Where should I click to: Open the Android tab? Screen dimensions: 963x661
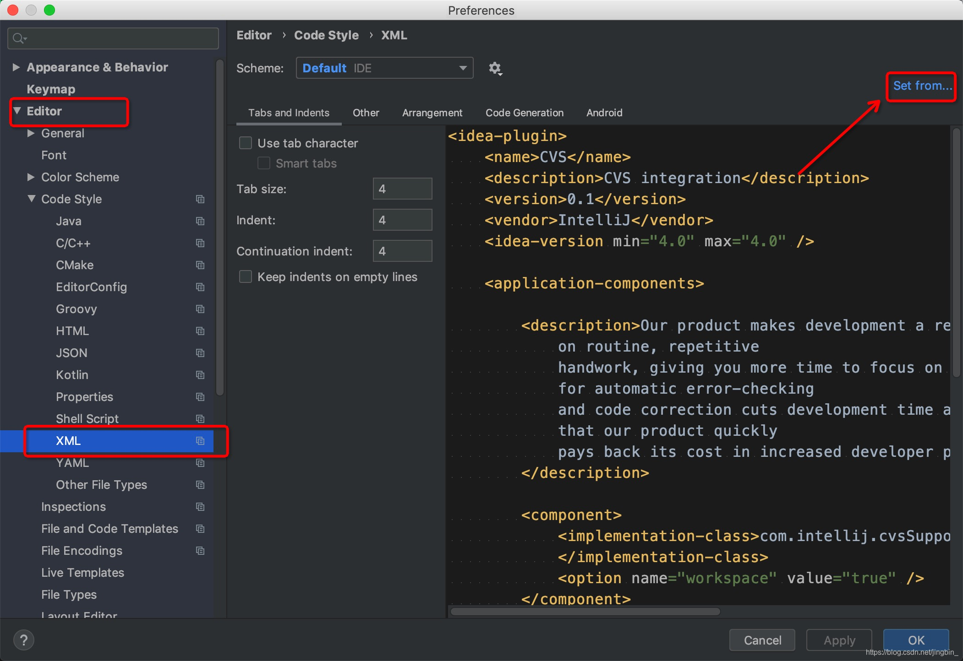click(x=604, y=113)
